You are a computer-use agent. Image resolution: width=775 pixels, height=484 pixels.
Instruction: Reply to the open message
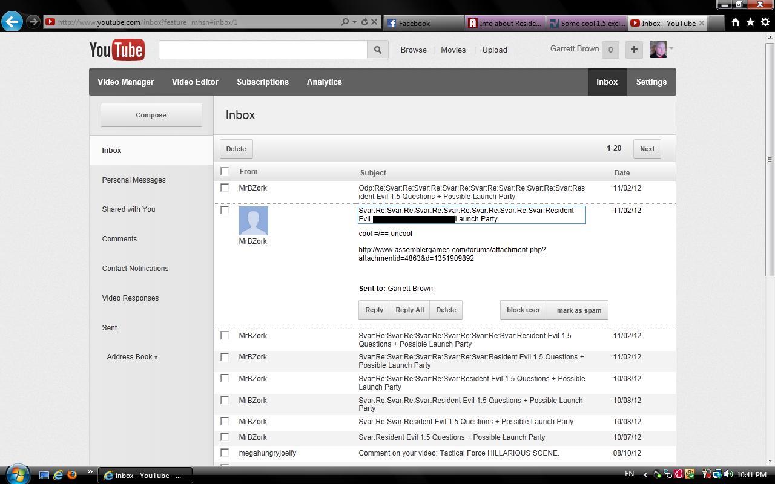coord(374,310)
